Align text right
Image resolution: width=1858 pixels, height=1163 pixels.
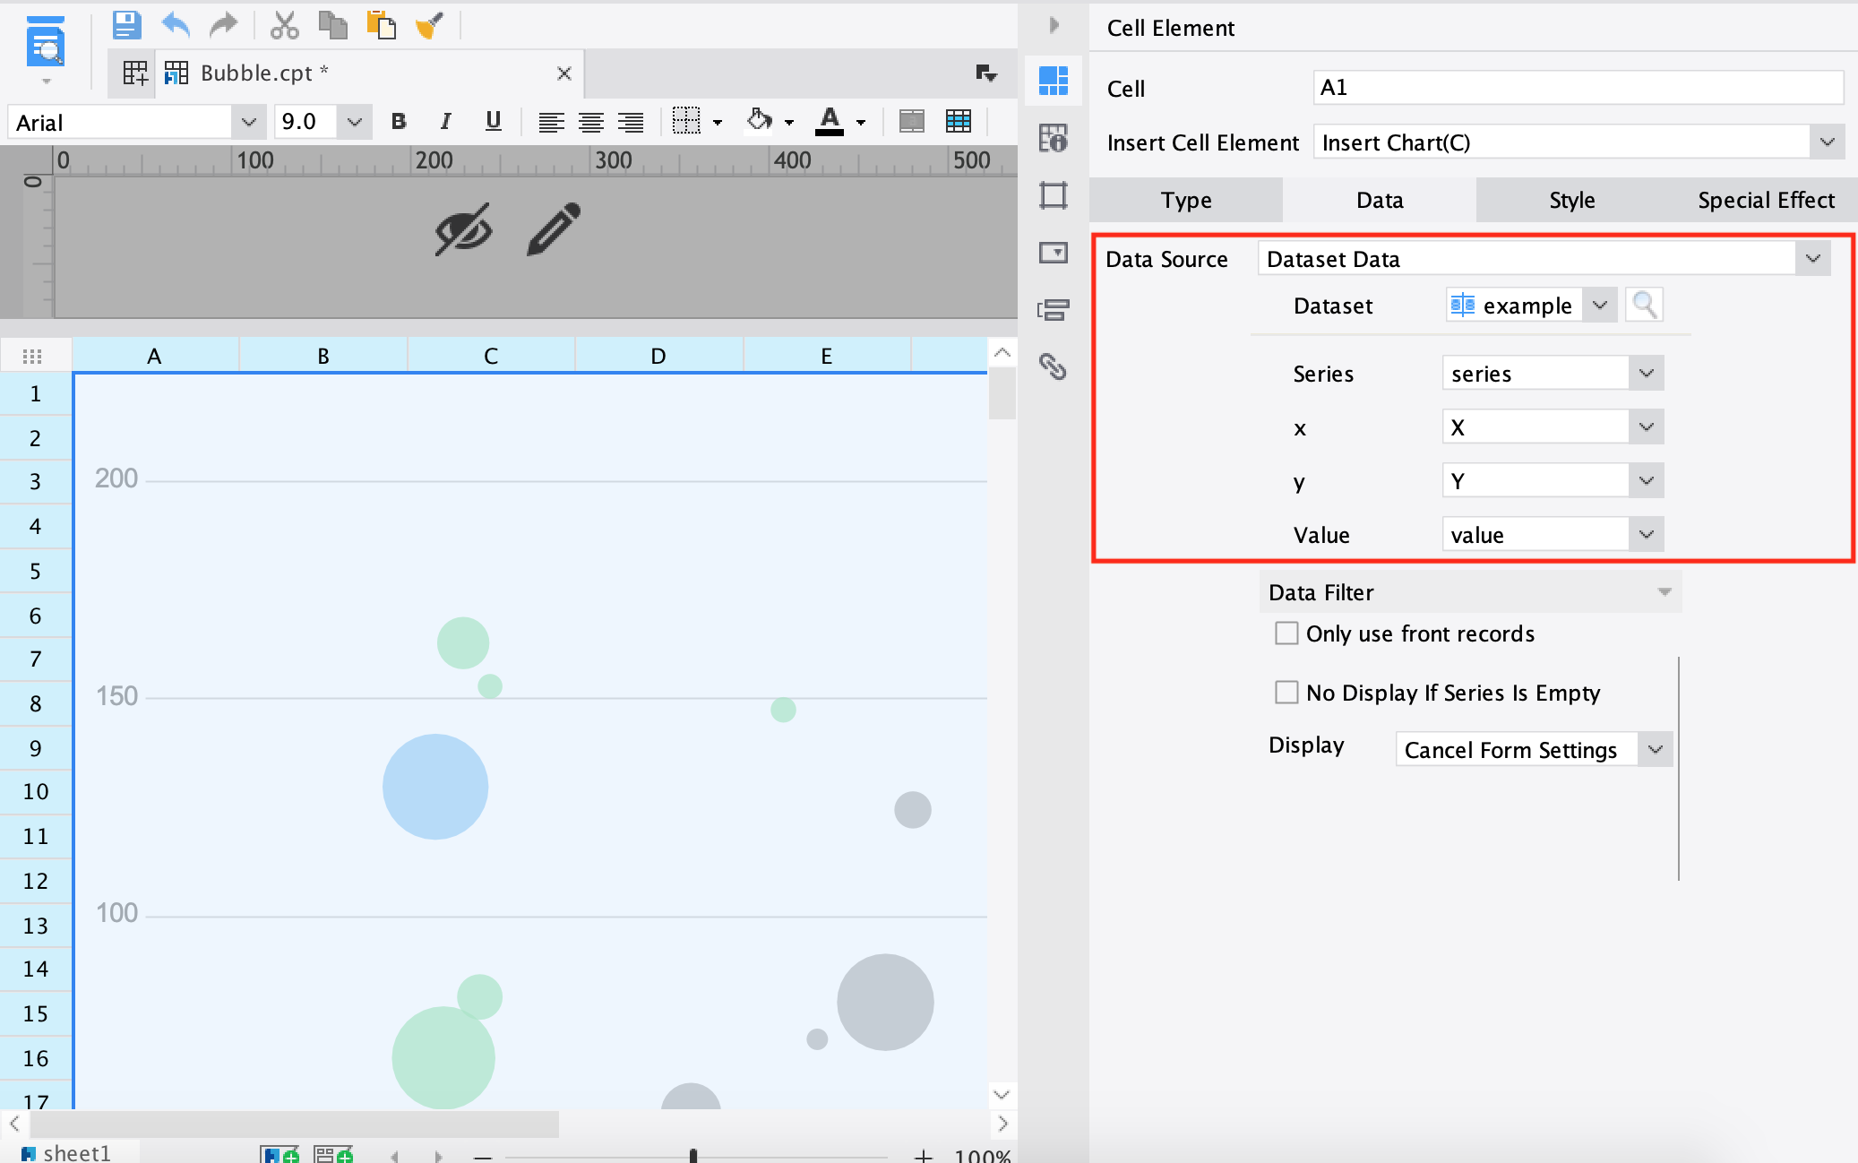click(631, 122)
